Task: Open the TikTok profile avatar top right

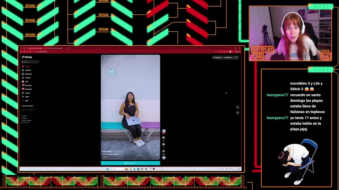Action: click(236, 58)
